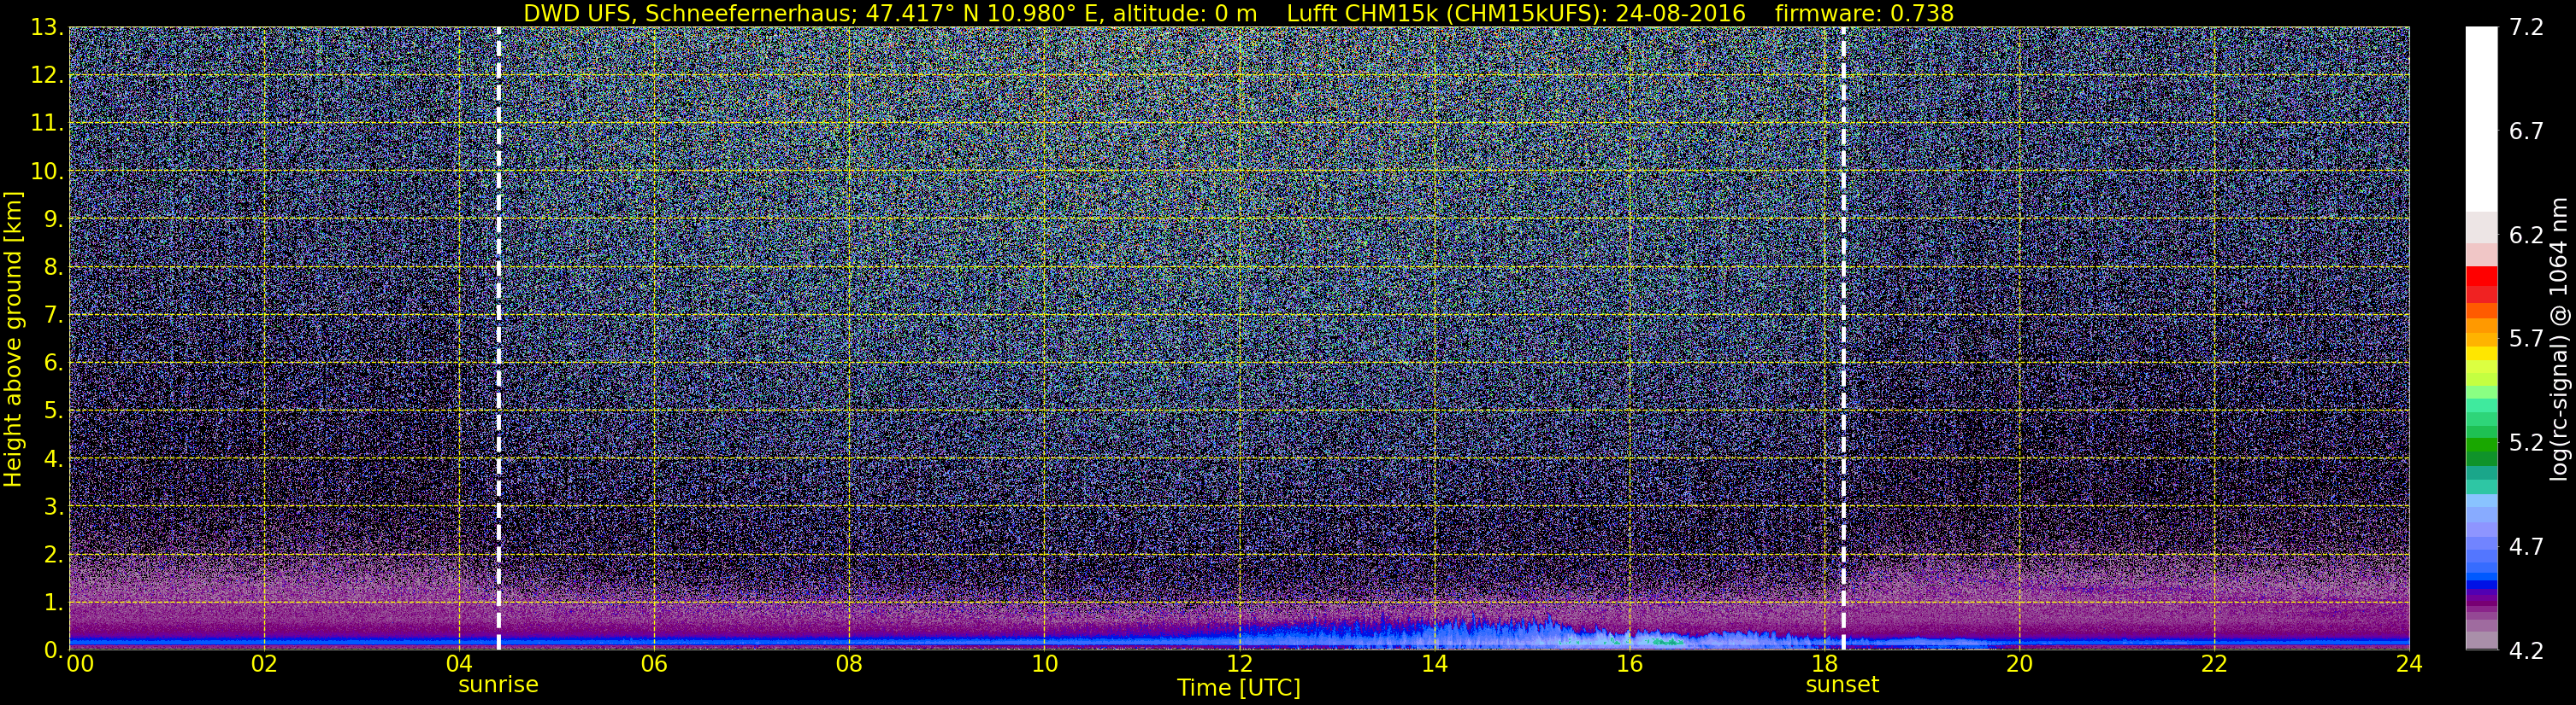
Task: Click the time tick label '16'
Action: 1629,664
